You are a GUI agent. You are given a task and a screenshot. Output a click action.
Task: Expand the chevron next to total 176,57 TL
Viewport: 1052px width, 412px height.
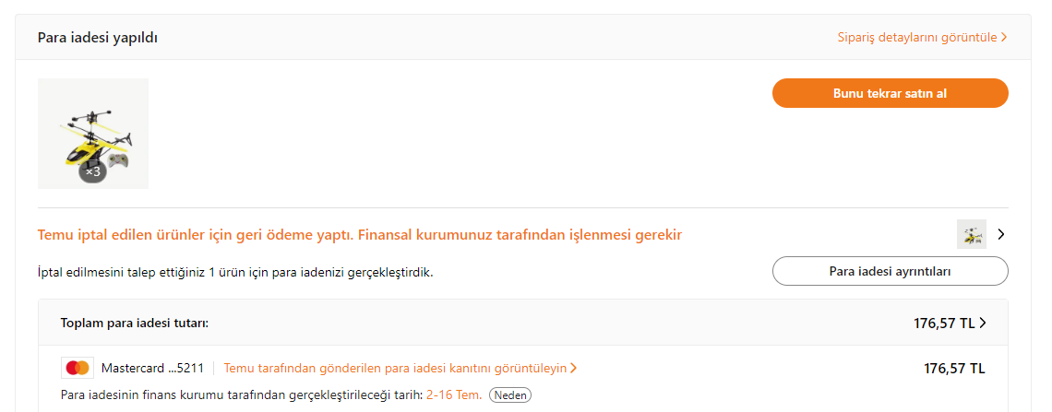[x=983, y=323]
